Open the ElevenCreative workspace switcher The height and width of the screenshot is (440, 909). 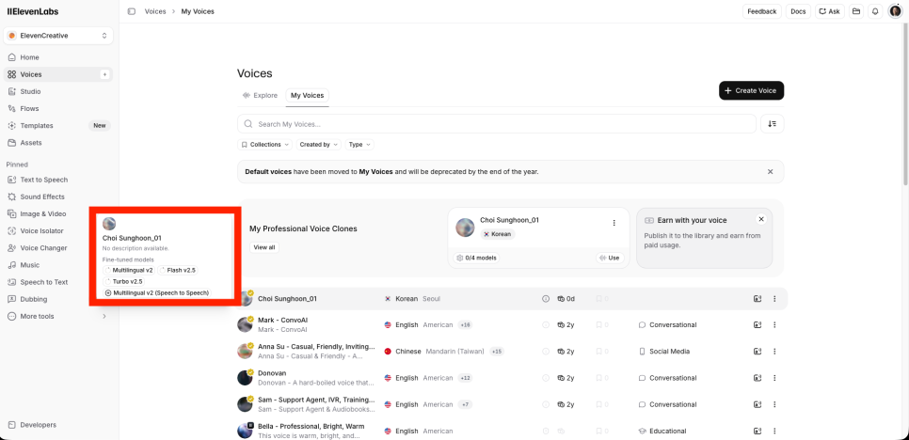pos(58,36)
